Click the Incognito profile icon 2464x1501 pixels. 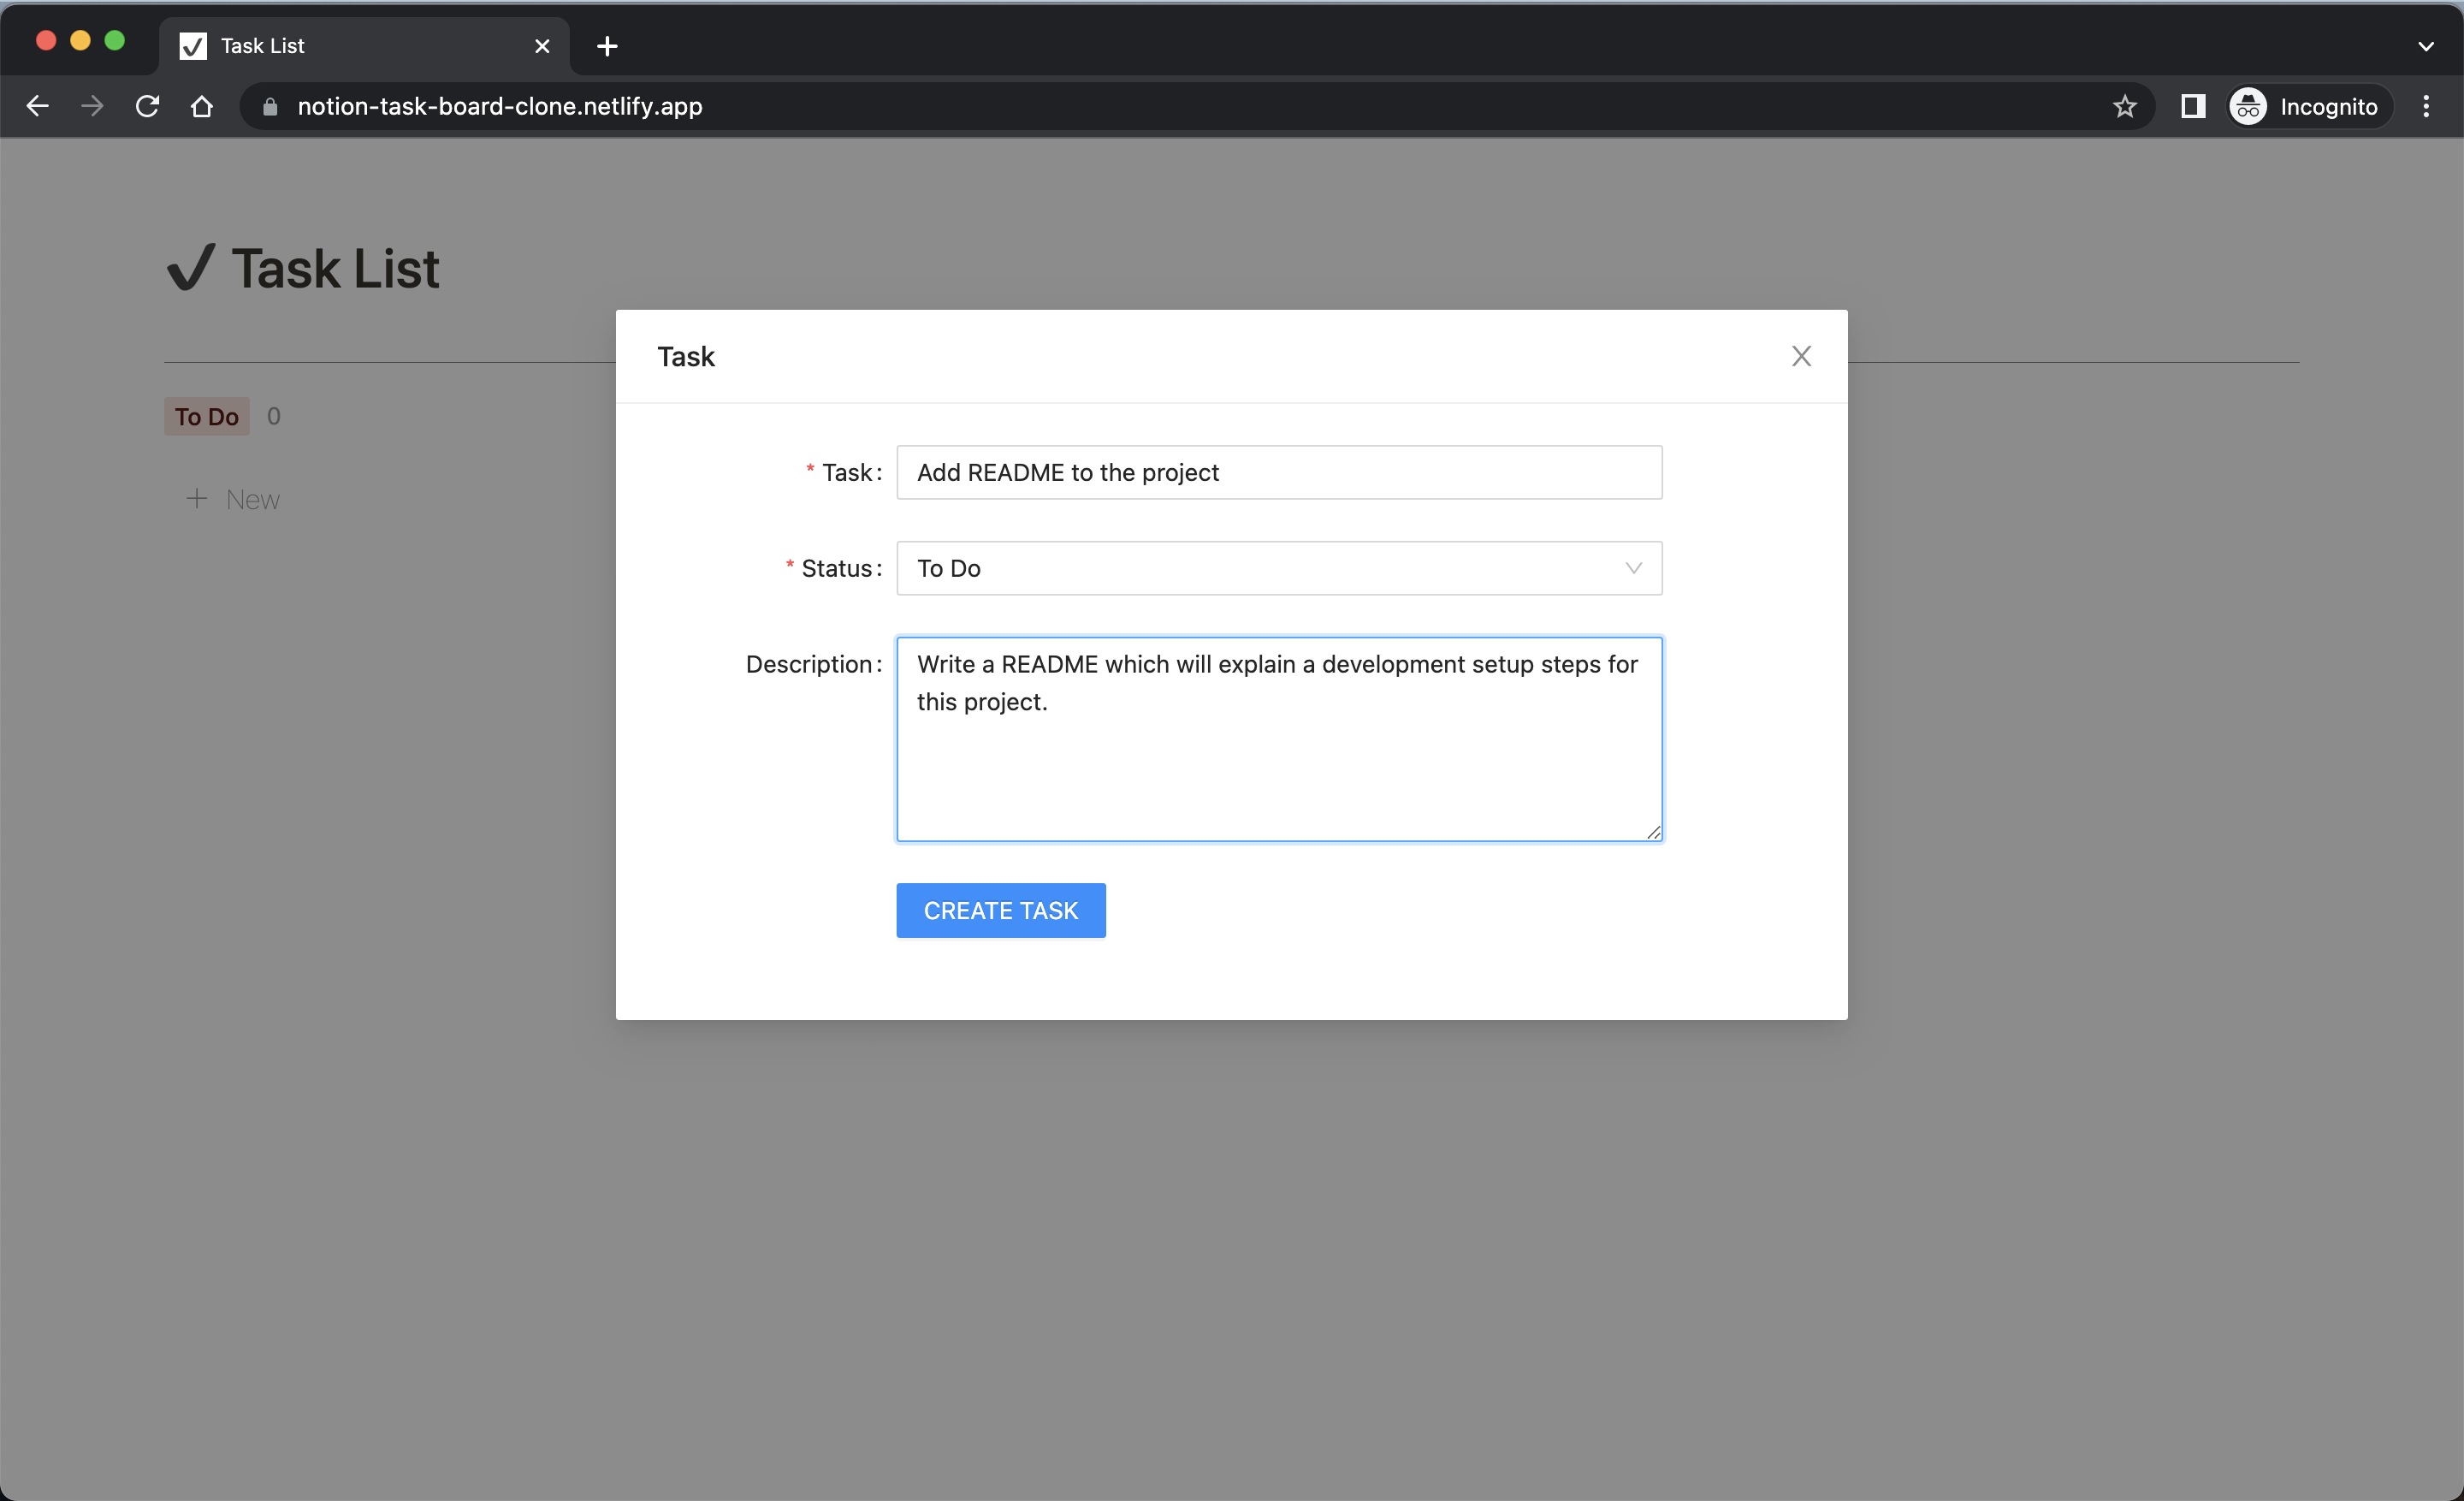coord(2247,106)
